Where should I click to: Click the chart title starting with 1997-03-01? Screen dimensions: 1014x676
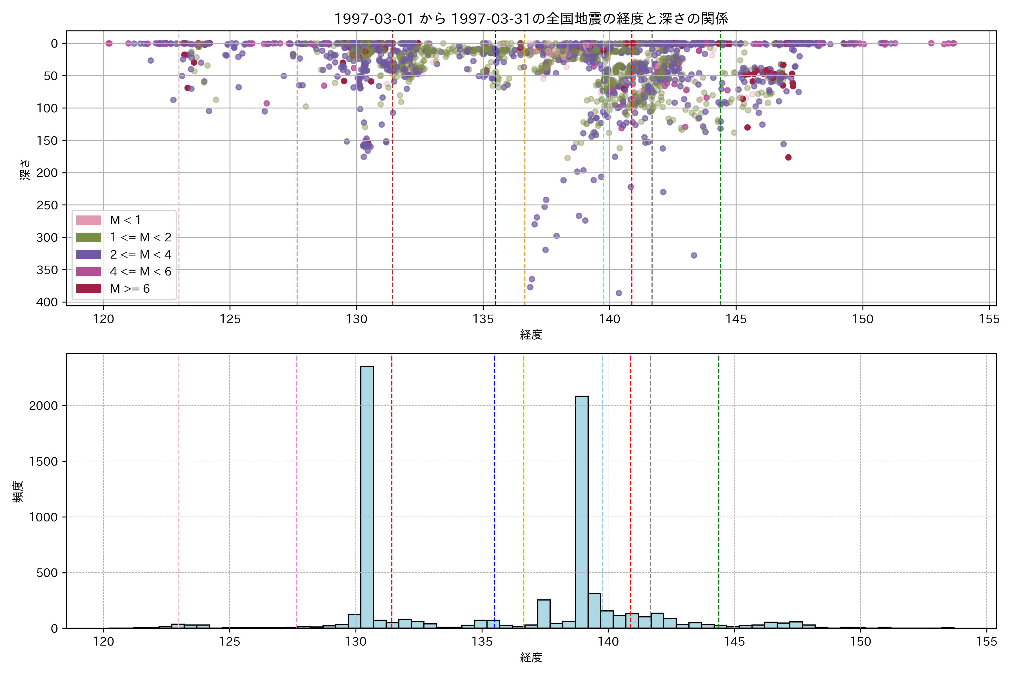tap(531, 19)
